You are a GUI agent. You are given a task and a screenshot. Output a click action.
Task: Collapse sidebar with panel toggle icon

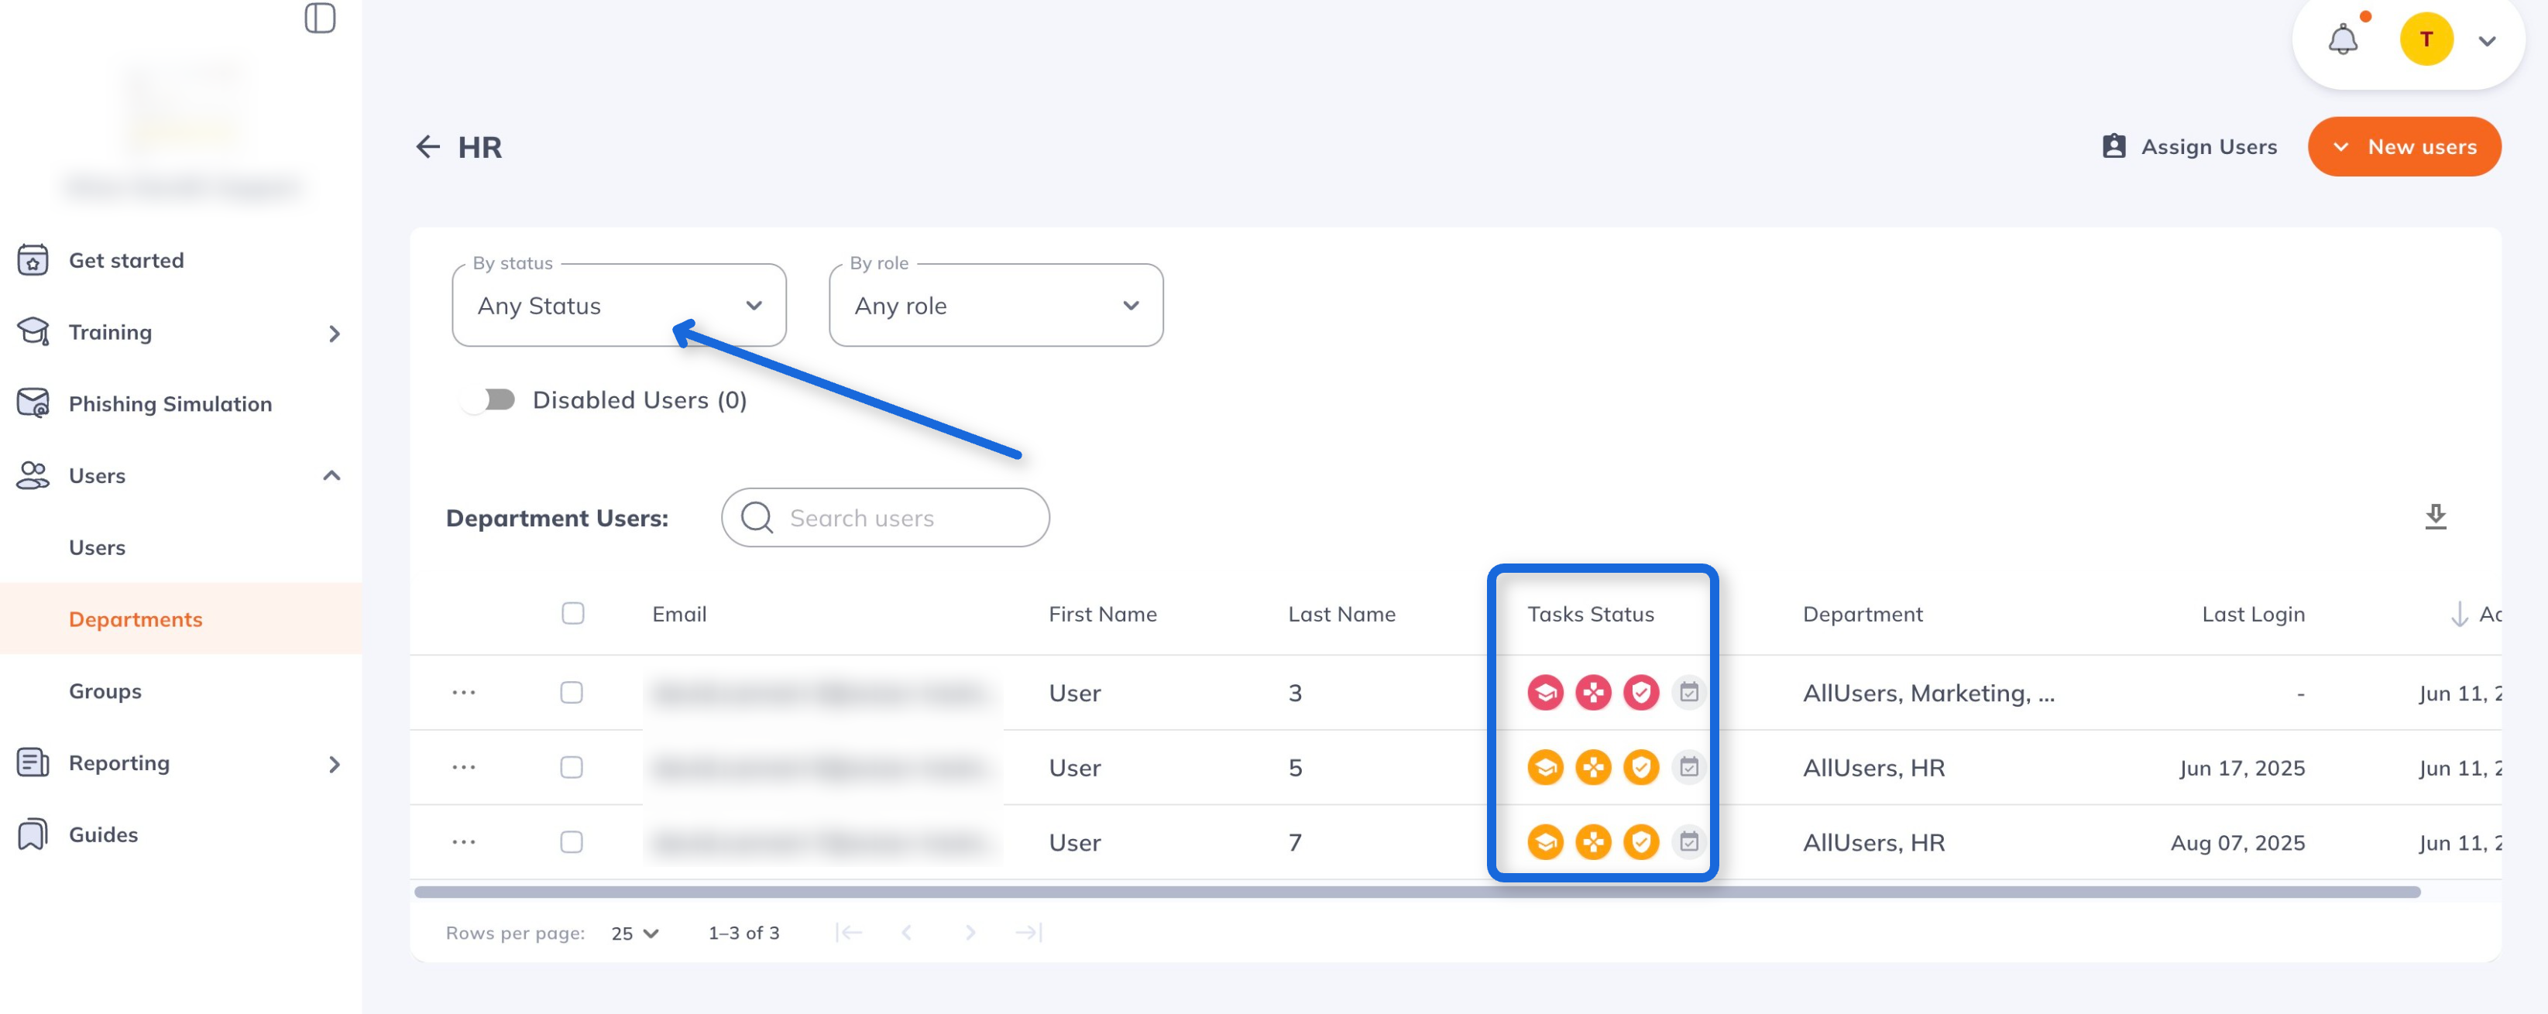pos(320,18)
